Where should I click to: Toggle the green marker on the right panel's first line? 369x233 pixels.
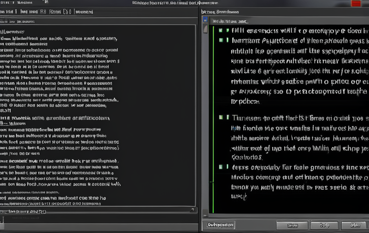(221, 30)
